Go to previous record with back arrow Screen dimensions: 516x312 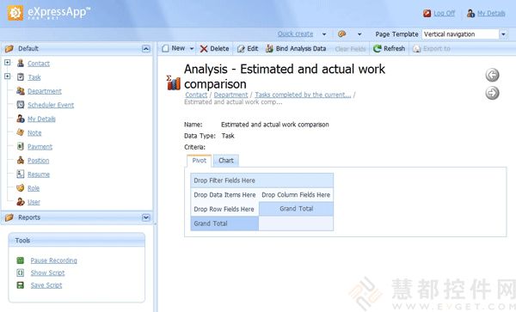pyautogui.click(x=492, y=75)
